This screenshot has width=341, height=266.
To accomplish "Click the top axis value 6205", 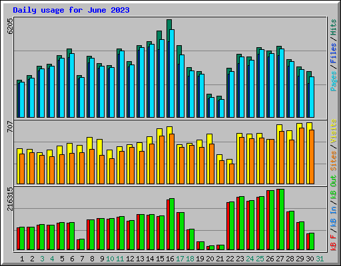I will [x=11, y=26].
